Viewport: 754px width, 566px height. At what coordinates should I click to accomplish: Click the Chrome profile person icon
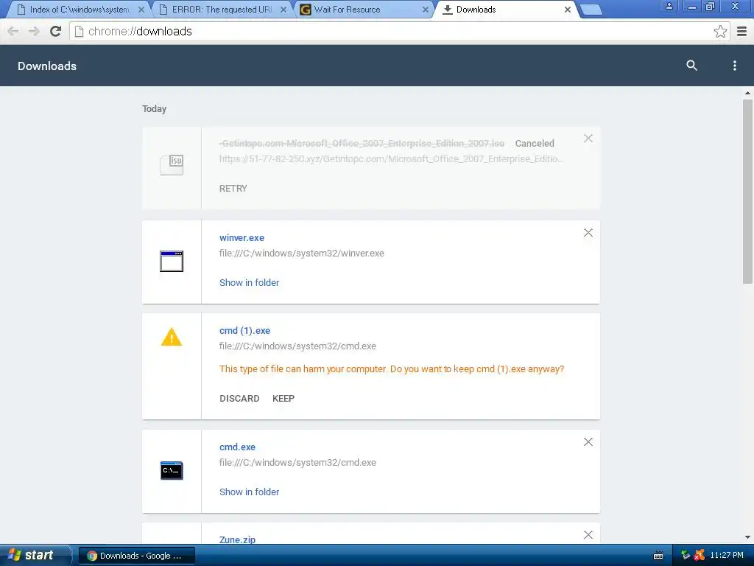tap(669, 6)
